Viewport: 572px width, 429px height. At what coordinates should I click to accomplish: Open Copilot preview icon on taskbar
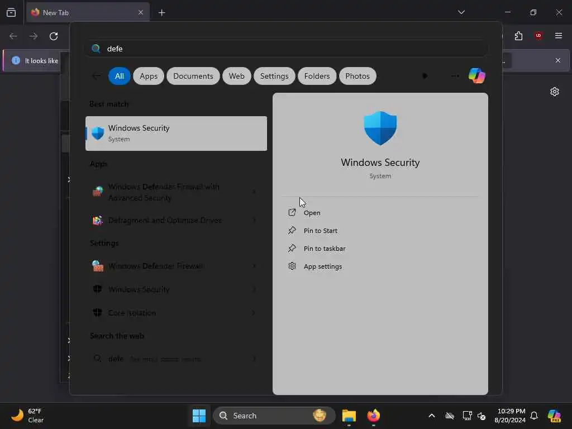[x=554, y=416]
